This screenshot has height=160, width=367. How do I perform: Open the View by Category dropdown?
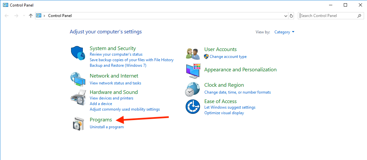pos(284,32)
